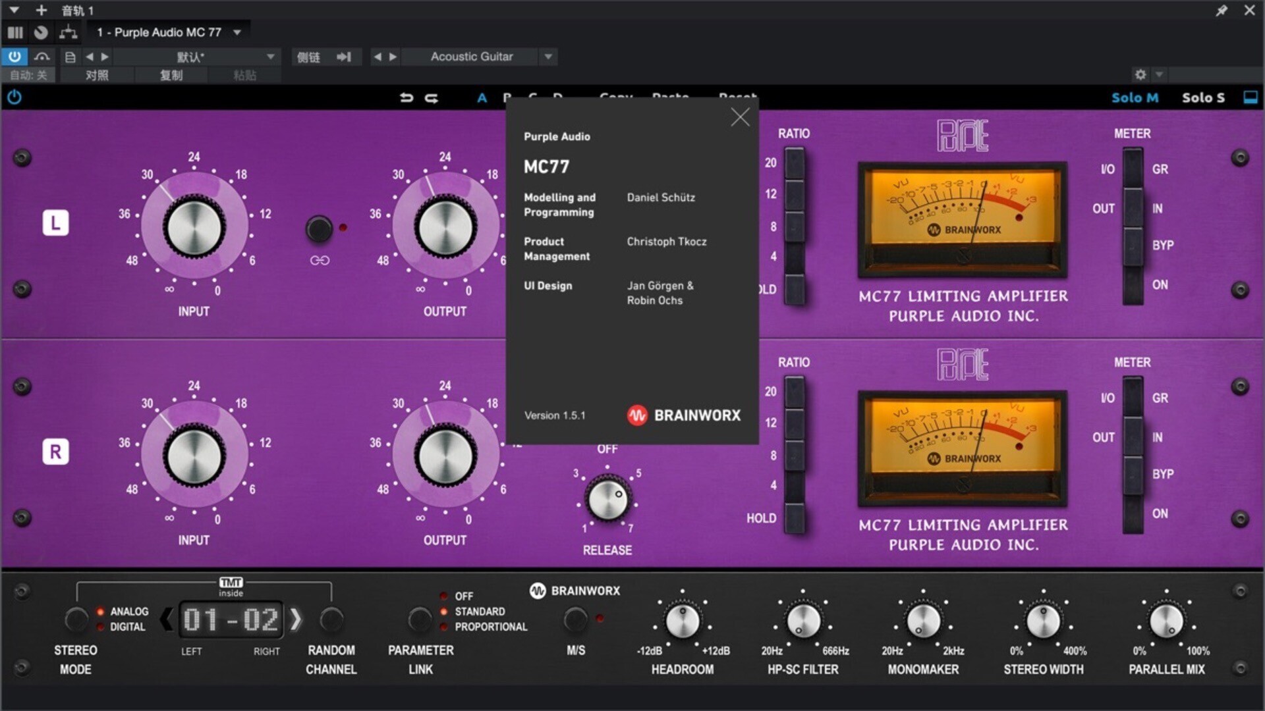Screen dimensions: 1265x711
Task: Click the R channel INPUT knob
Action: pos(194,456)
